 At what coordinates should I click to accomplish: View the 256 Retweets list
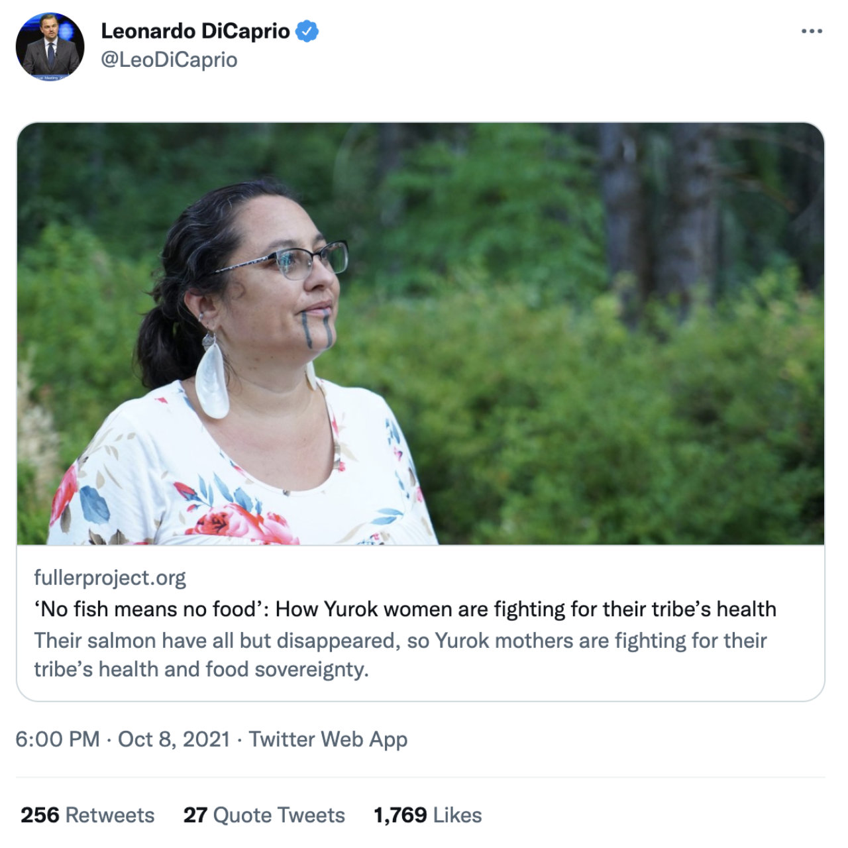tap(87, 815)
